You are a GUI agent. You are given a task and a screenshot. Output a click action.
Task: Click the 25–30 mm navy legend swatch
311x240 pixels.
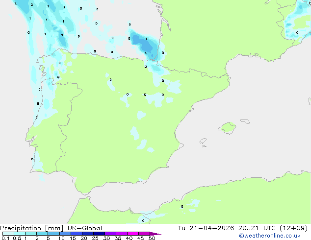(x=99, y=234)
